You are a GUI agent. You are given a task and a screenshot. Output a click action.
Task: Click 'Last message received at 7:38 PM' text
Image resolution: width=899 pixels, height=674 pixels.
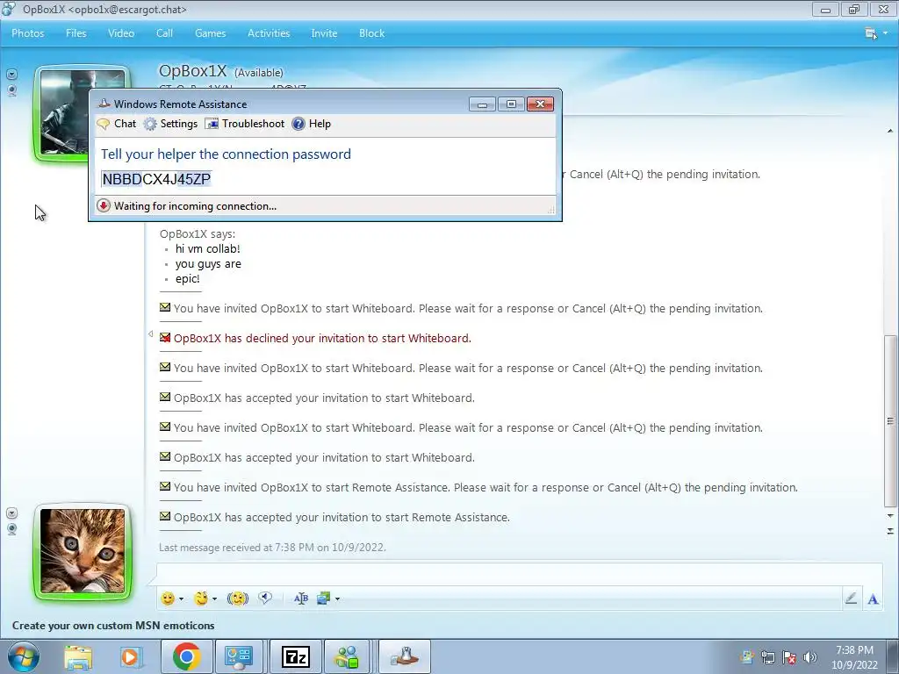pos(272,548)
